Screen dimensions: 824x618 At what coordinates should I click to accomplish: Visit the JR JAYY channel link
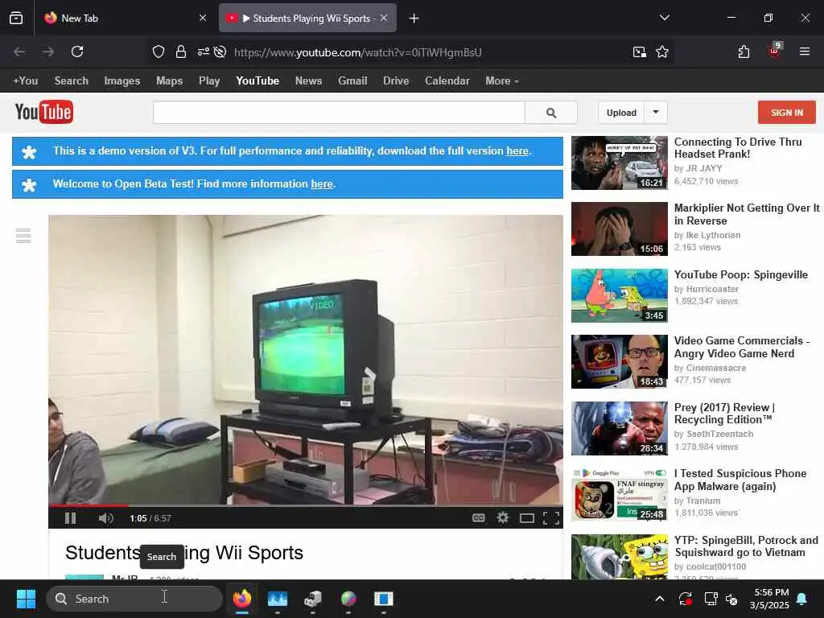click(704, 168)
